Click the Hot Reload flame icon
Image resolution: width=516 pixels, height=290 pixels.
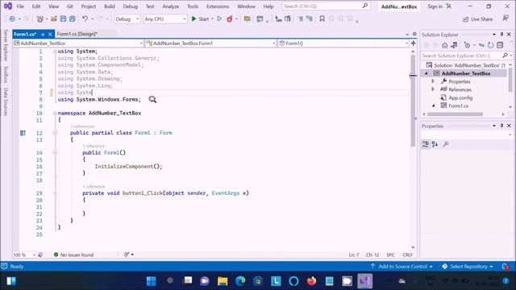(x=229, y=19)
